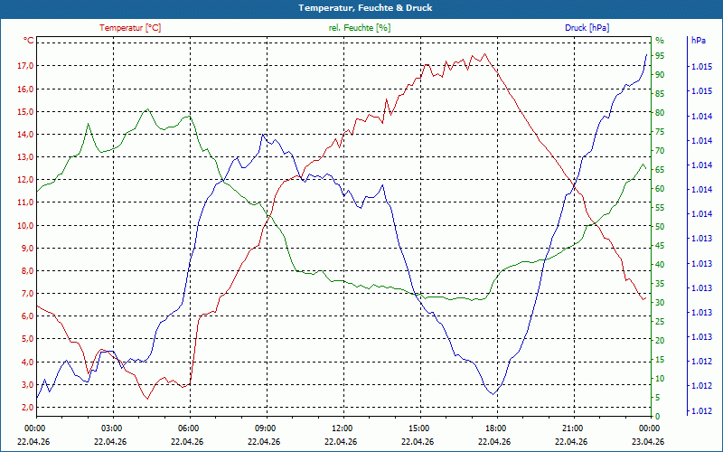This screenshot has width=723, height=452.
Task: Click the 4,0 temperature axis value
Action: [28, 363]
